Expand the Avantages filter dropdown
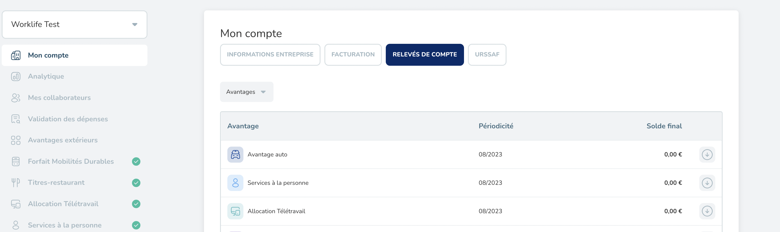Image resolution: width=780 pixels, height=232 pixels. pyautogui.click(x=246, y=92)
